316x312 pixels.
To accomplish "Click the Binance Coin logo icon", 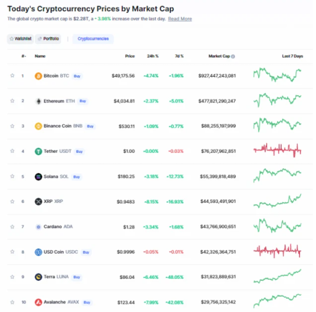I will click(x=38, y=126).
